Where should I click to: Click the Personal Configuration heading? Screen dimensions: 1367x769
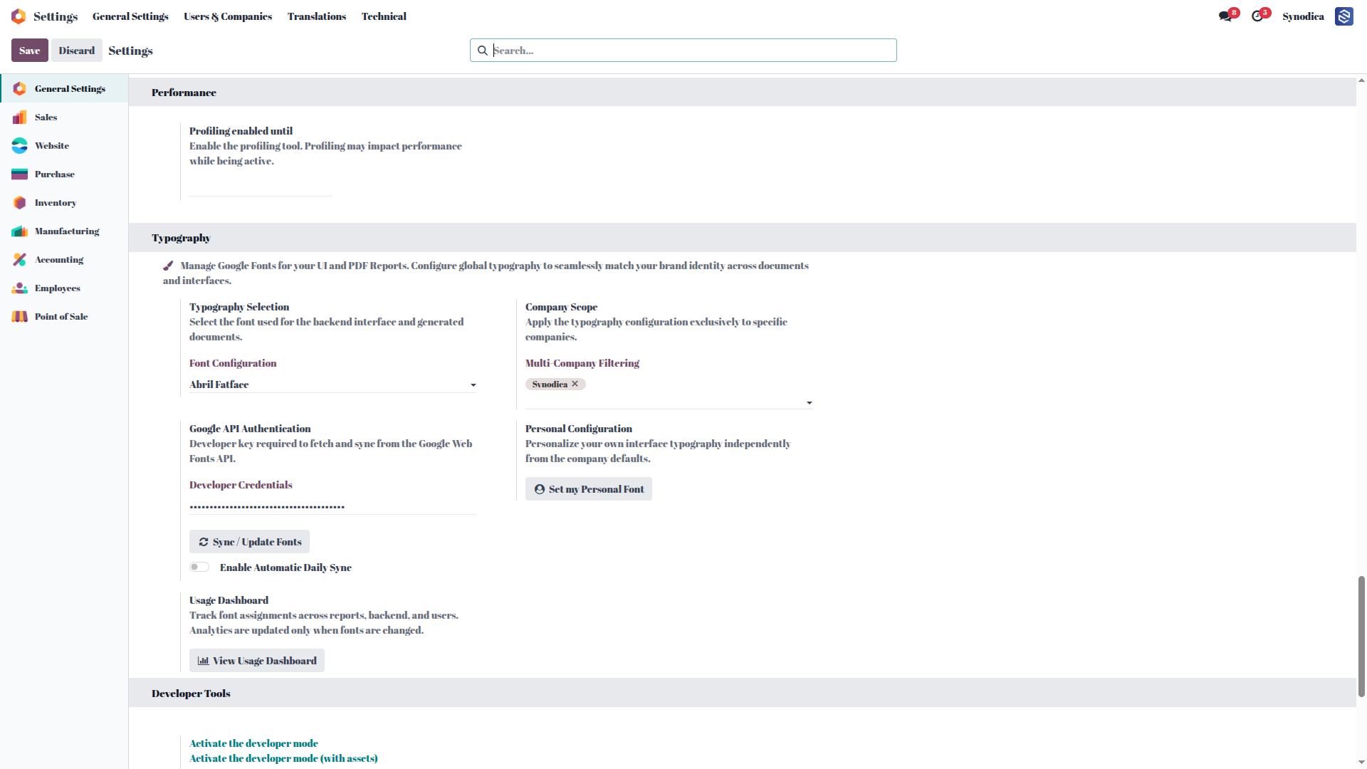tap(579, 429)
